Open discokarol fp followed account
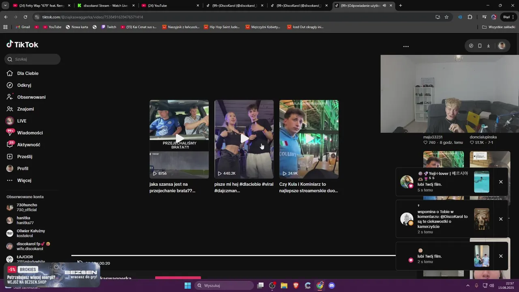The width and height of the screenshot is (519, 292). tap(33, 246)
